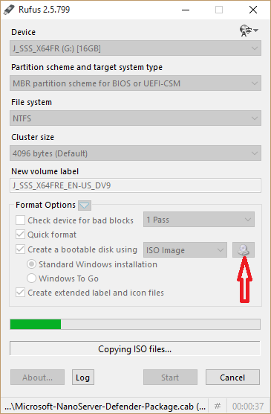Open the language selection globe icon
271x414 pixels.
[x=249, y=31]
